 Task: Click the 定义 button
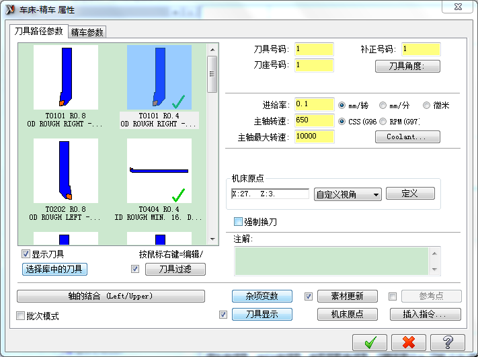tap(410, 194)
